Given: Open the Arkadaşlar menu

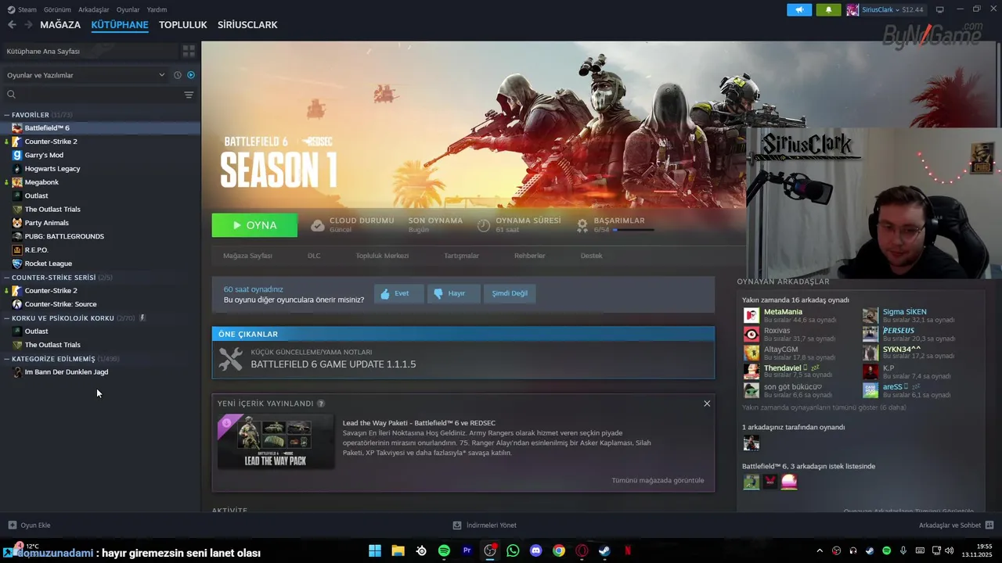Looking at the screenshot, I should point(94,9).
